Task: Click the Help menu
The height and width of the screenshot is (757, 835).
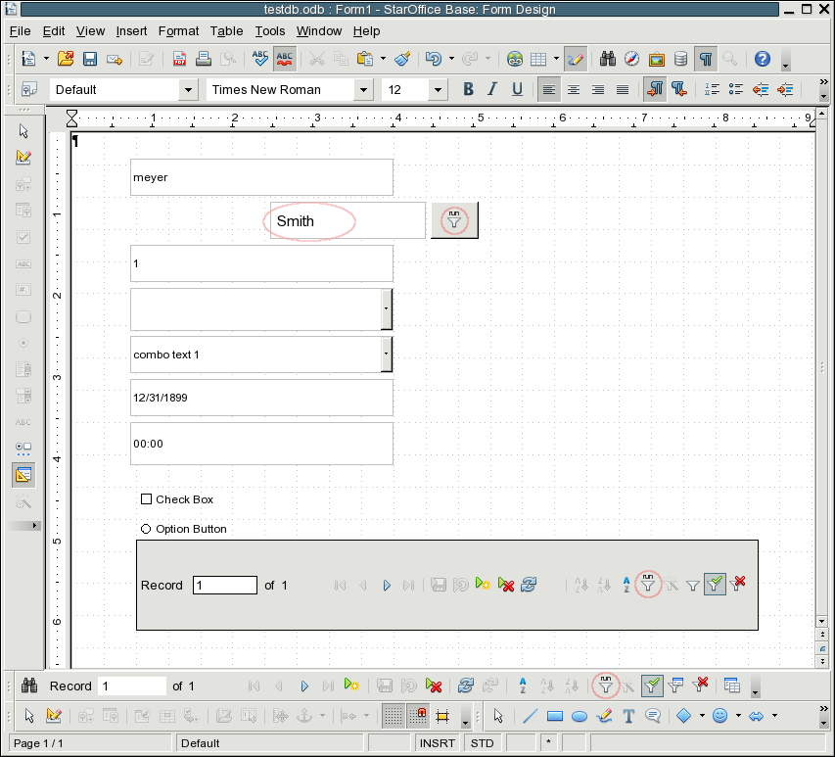Action: click(366, 31)
